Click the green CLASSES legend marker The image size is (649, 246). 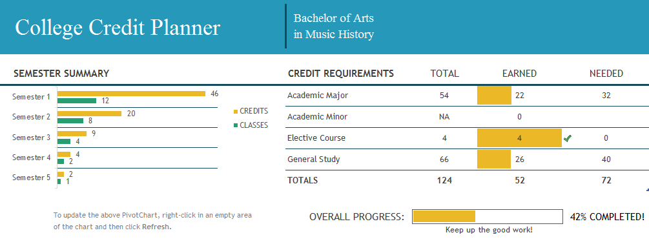[x=236, y=125]
